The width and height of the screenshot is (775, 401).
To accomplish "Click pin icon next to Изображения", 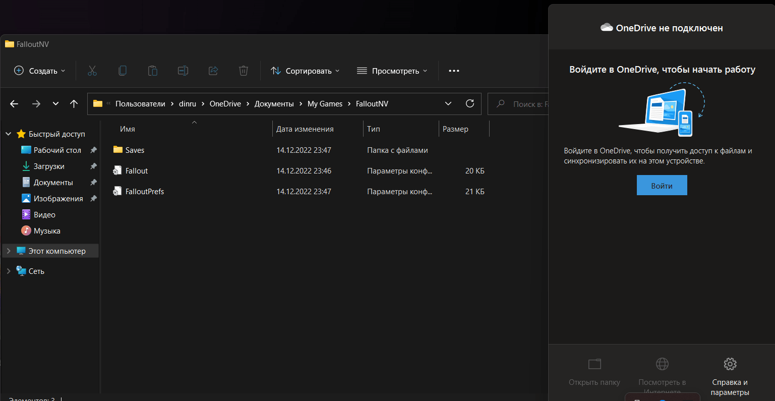I will point(93,199).
